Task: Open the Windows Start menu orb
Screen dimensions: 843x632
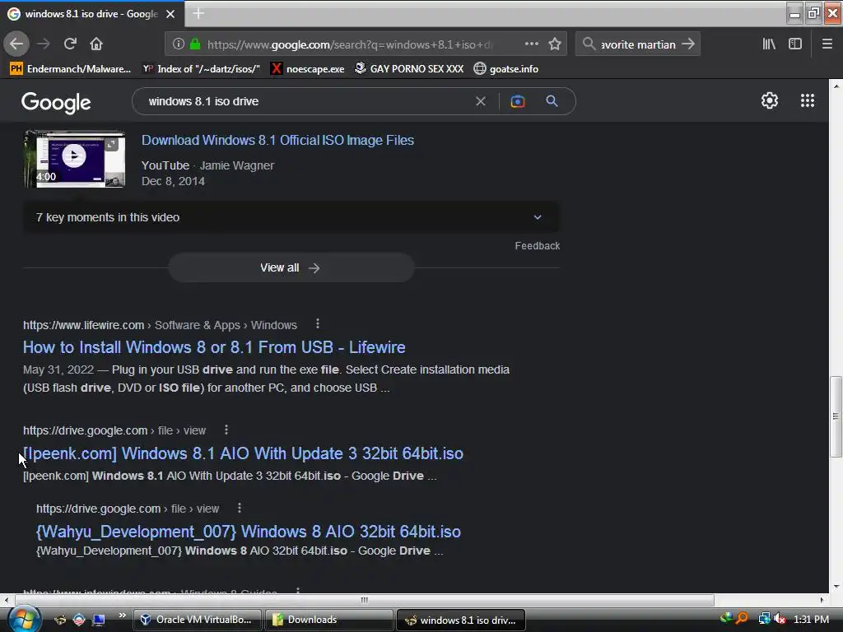Action: [23, 619]
